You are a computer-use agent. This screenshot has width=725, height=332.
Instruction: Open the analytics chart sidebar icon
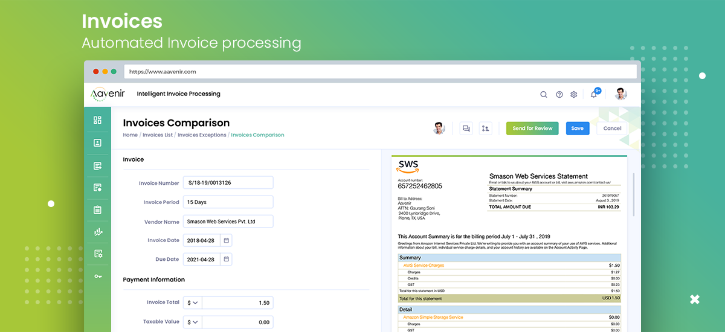(97, 232)
